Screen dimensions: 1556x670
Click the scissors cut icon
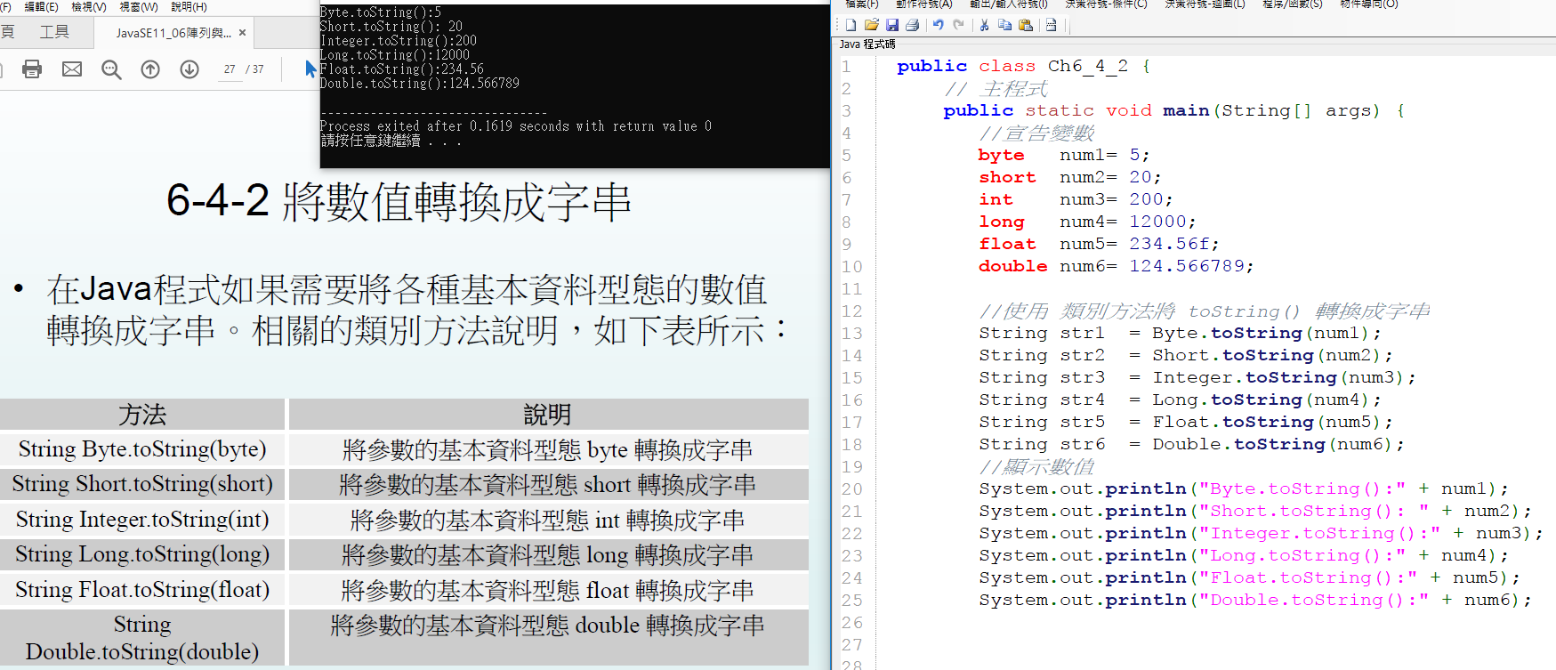pos(984,25)
